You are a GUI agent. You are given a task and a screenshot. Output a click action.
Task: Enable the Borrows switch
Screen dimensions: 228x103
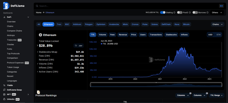coord(195,13)
